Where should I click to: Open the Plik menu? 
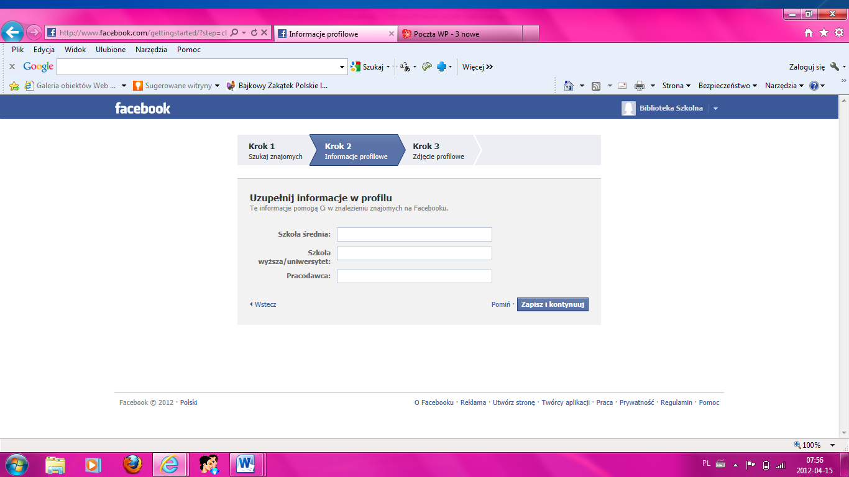coord(17,50)
